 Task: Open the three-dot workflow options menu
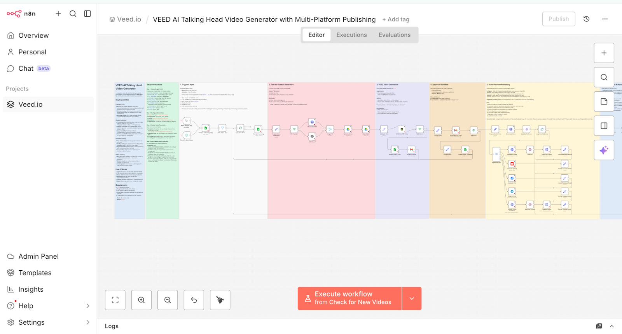(x=605, y=19)
